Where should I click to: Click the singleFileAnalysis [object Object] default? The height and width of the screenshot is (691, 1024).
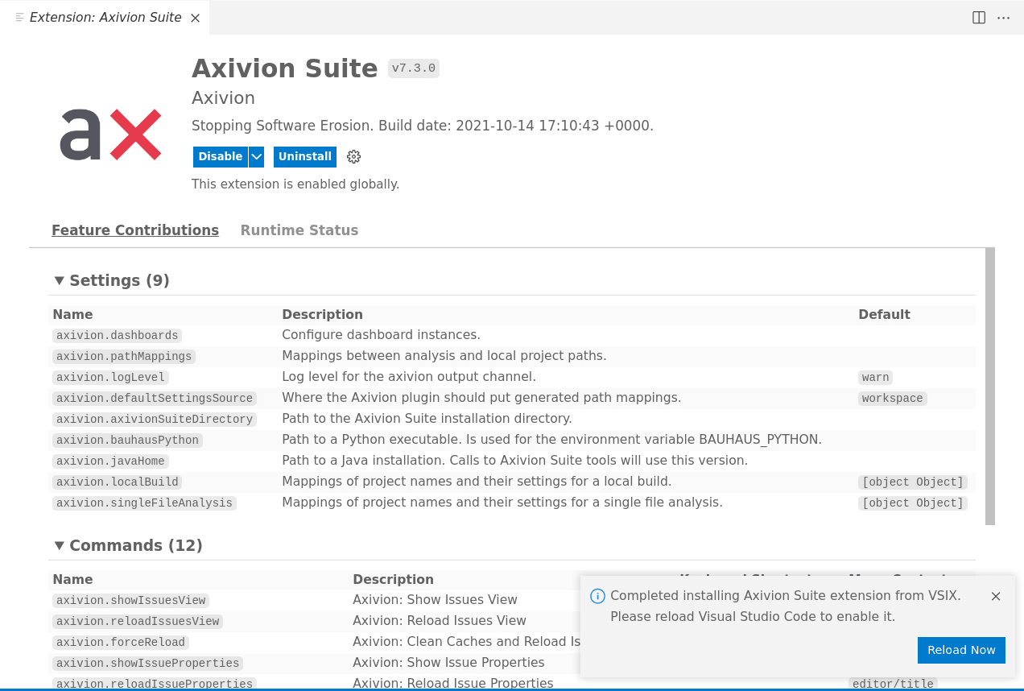pos(912,503)
